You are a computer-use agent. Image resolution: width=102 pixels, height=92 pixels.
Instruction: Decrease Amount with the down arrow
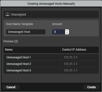pyautogui.click(x=67, y=33)
